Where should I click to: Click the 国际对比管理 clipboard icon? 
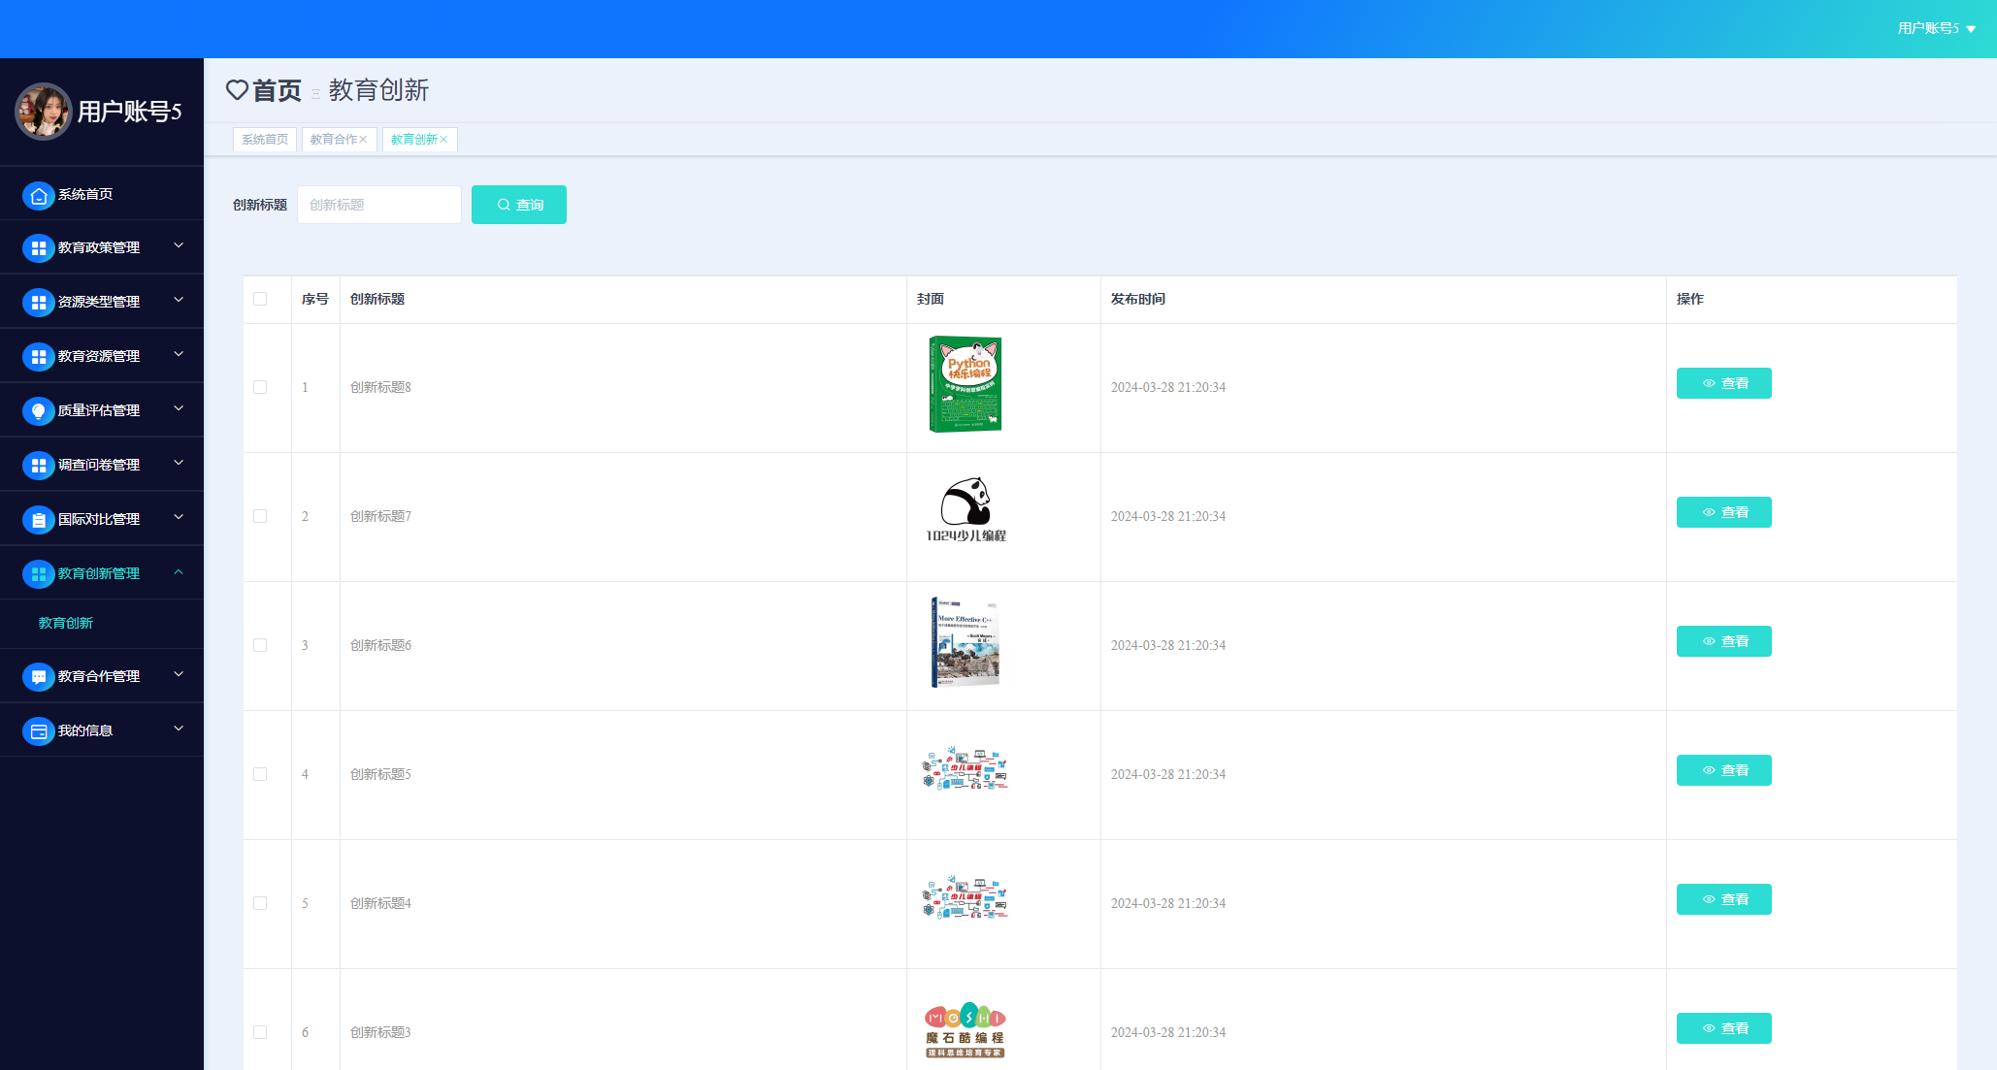(38, 521)
